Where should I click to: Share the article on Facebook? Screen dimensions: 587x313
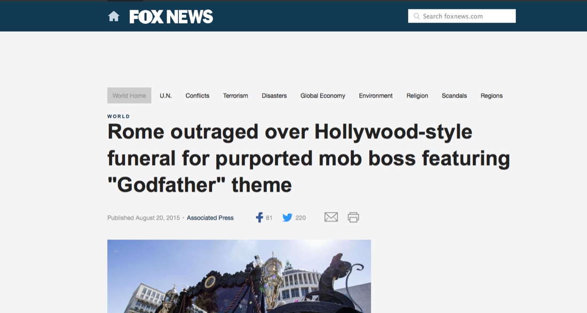[259, 218]
